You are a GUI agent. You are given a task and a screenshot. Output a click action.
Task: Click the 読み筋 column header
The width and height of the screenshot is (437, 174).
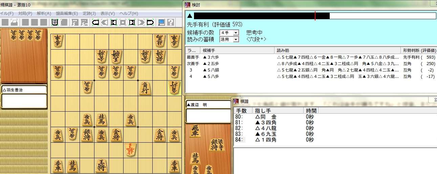337,50
